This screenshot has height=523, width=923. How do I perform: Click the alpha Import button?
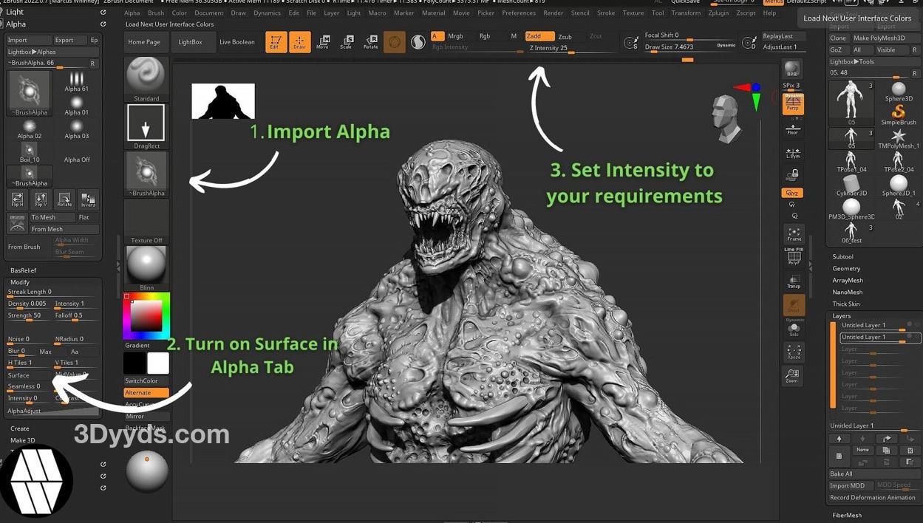(x=28, y=40)
